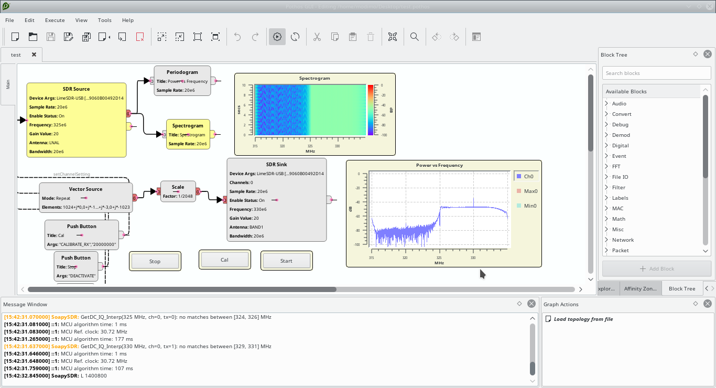The image size is (716, 388).
Task: Click the Stop button on canvas
Action: [155, 261]
